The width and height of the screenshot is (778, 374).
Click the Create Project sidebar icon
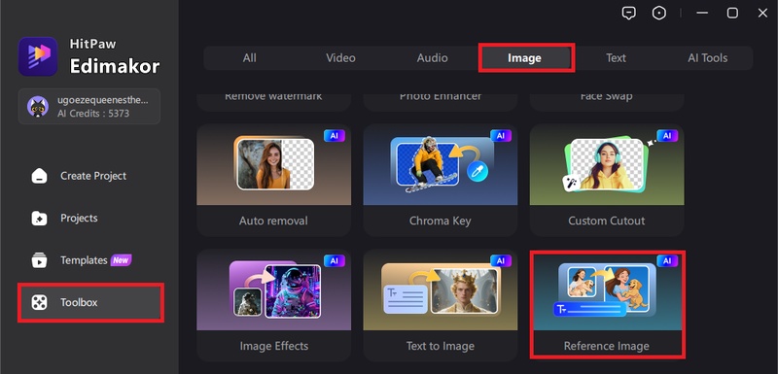pyautogui.click(x=39, y=176)
